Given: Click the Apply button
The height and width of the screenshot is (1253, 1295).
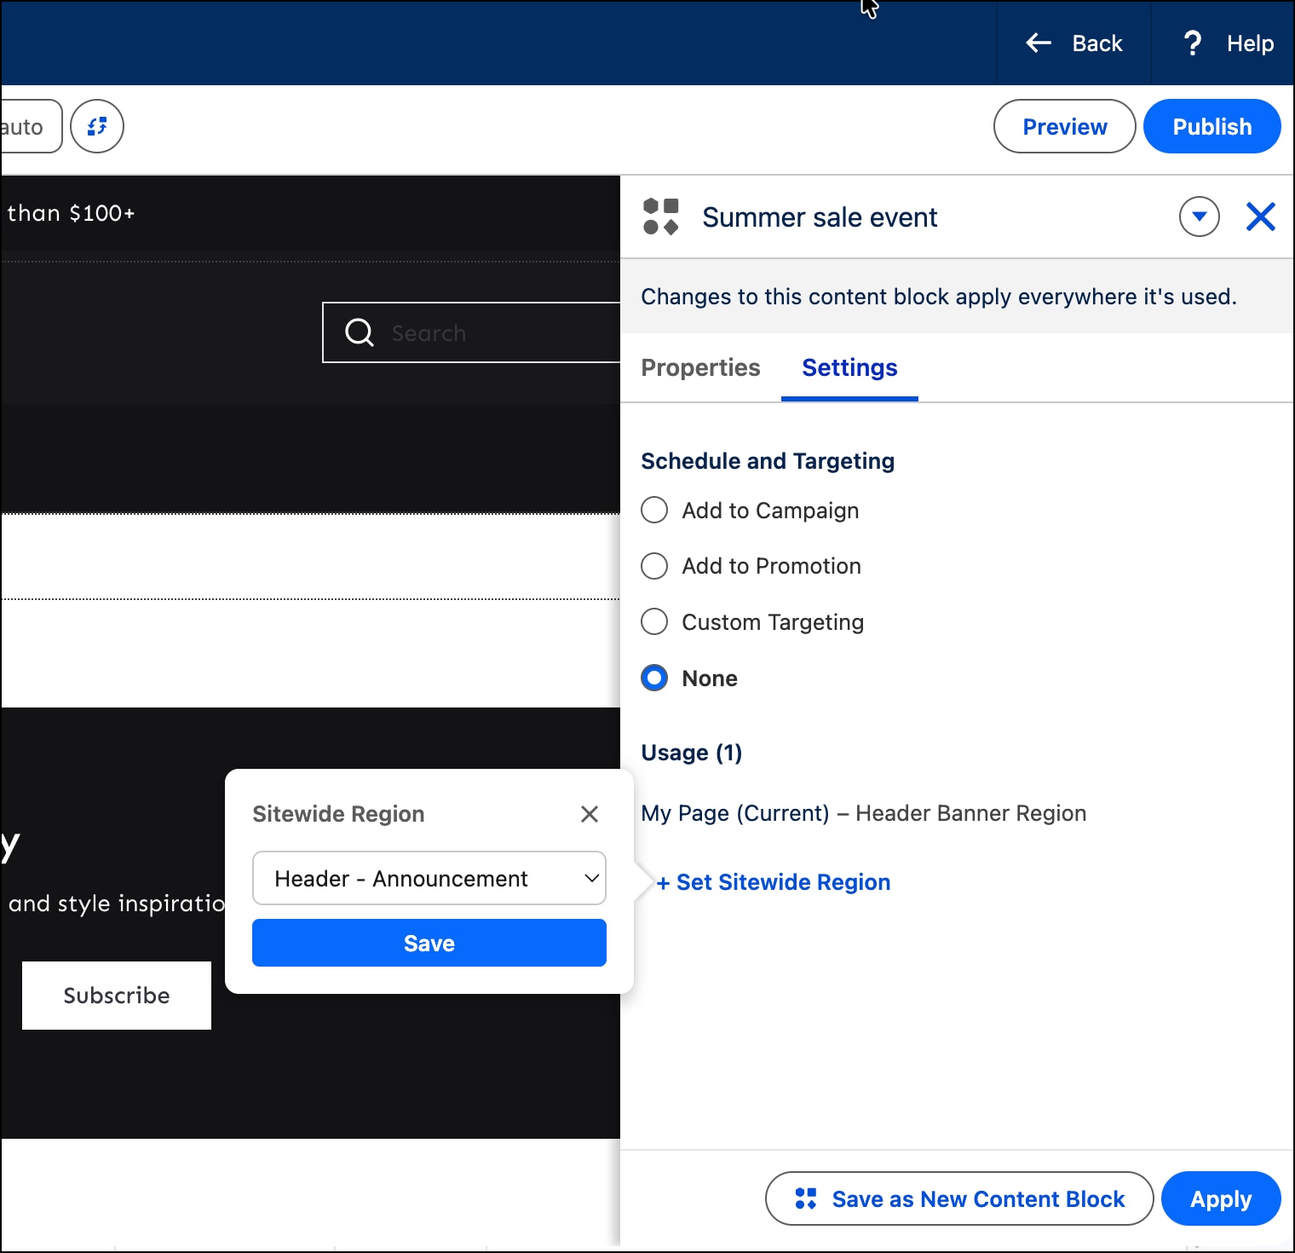Looking at the screenshot, I should point(1220,1198).
